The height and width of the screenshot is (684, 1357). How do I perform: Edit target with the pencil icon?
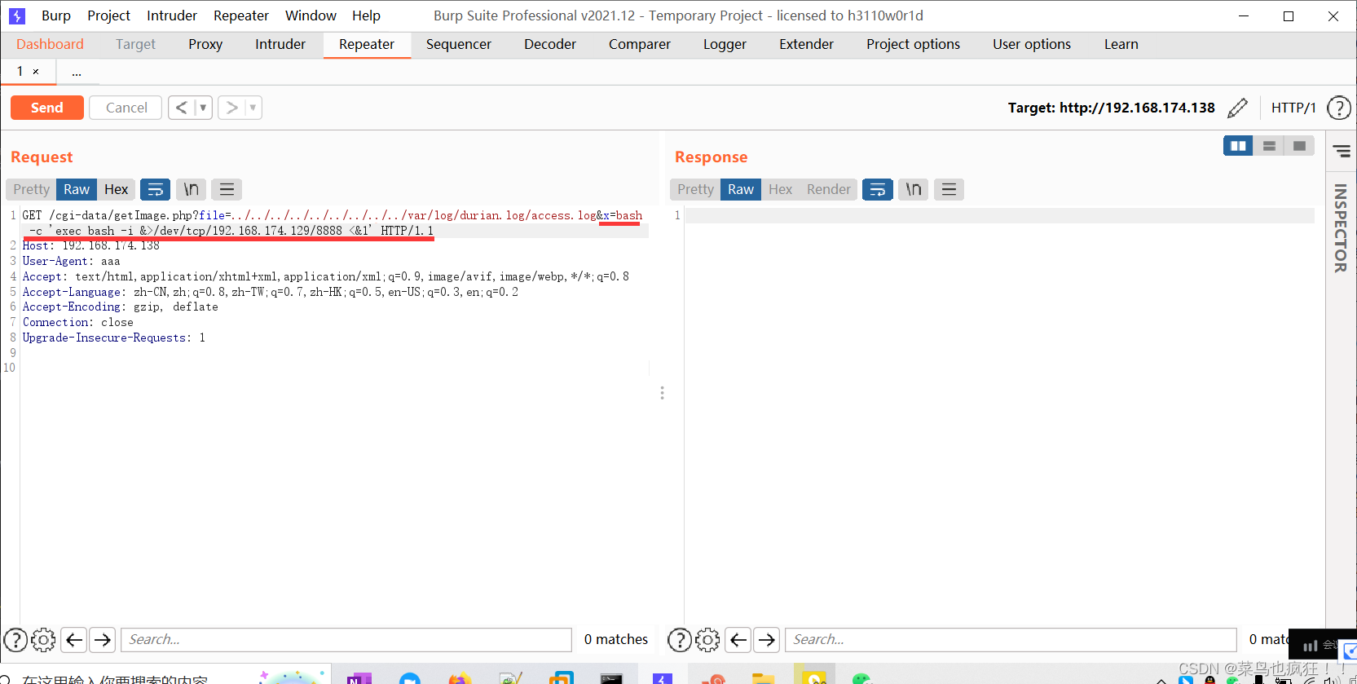[1237, 108]
